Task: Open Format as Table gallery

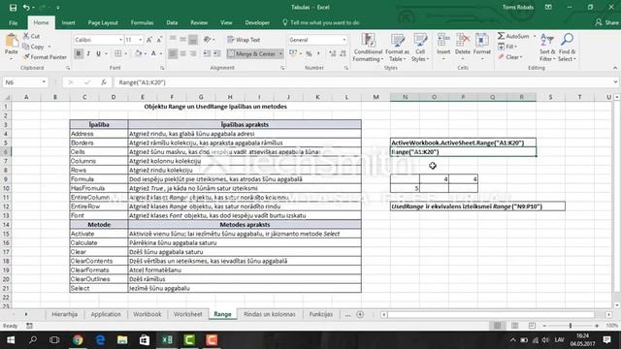Action: tap(397, 48)
